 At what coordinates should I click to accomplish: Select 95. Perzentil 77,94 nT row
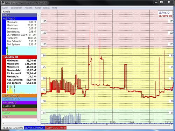21,73
